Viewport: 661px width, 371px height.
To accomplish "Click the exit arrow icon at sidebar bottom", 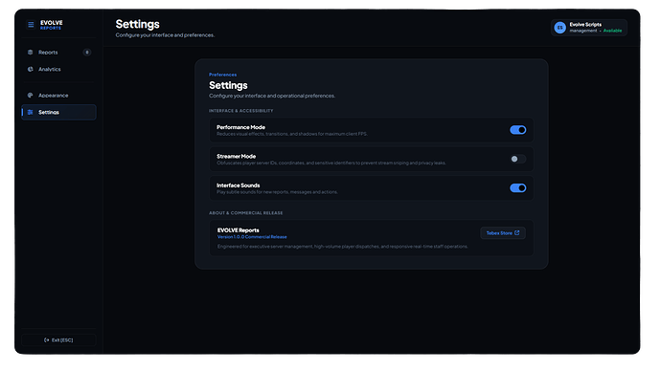I will [46, 339].
